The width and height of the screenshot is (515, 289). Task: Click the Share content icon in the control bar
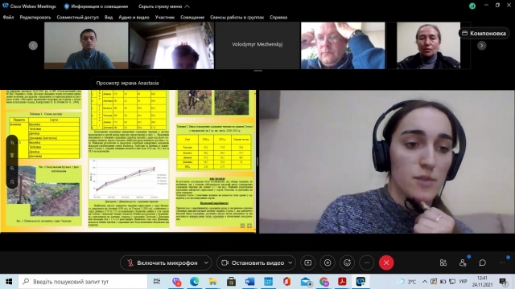pyautogui.click(x=307, y=263)
